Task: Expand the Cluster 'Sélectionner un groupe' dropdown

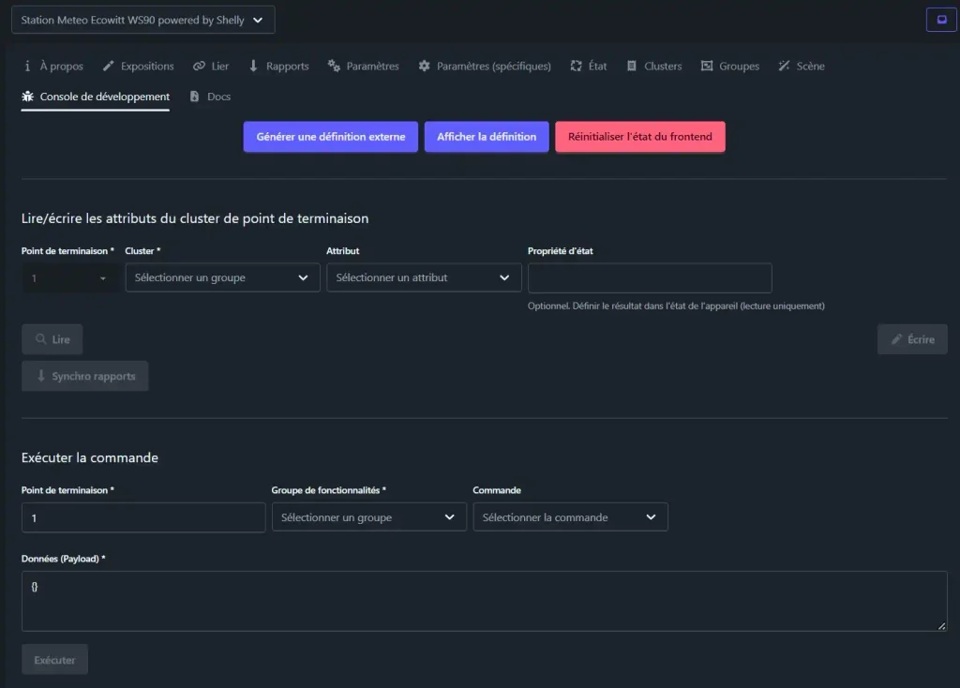Action: coord(222,277)
